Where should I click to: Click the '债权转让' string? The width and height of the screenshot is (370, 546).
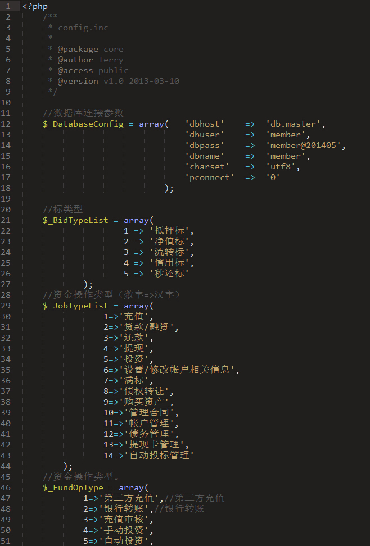(144, 391)
